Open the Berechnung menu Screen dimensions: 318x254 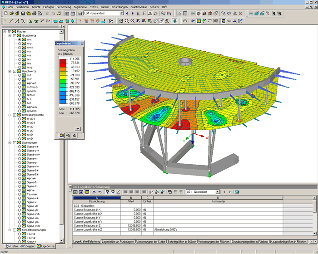click(x=64, y=7)
